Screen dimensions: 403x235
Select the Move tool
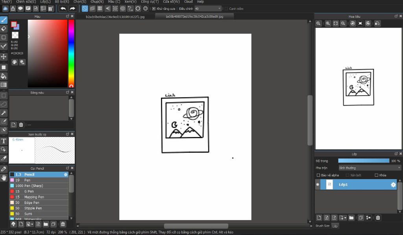[x=4, y=57]
